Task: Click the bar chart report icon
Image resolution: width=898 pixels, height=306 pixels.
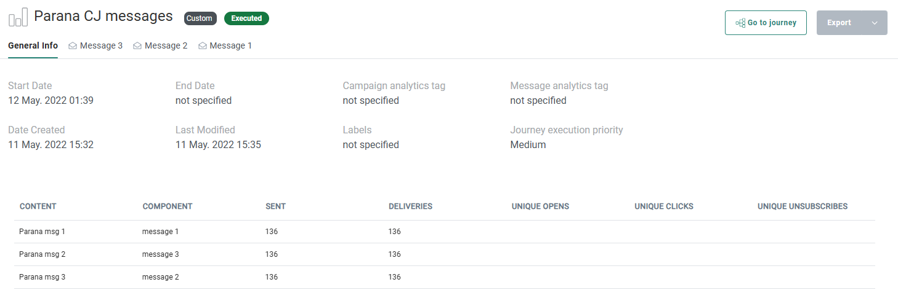Action: pos(18,17)
